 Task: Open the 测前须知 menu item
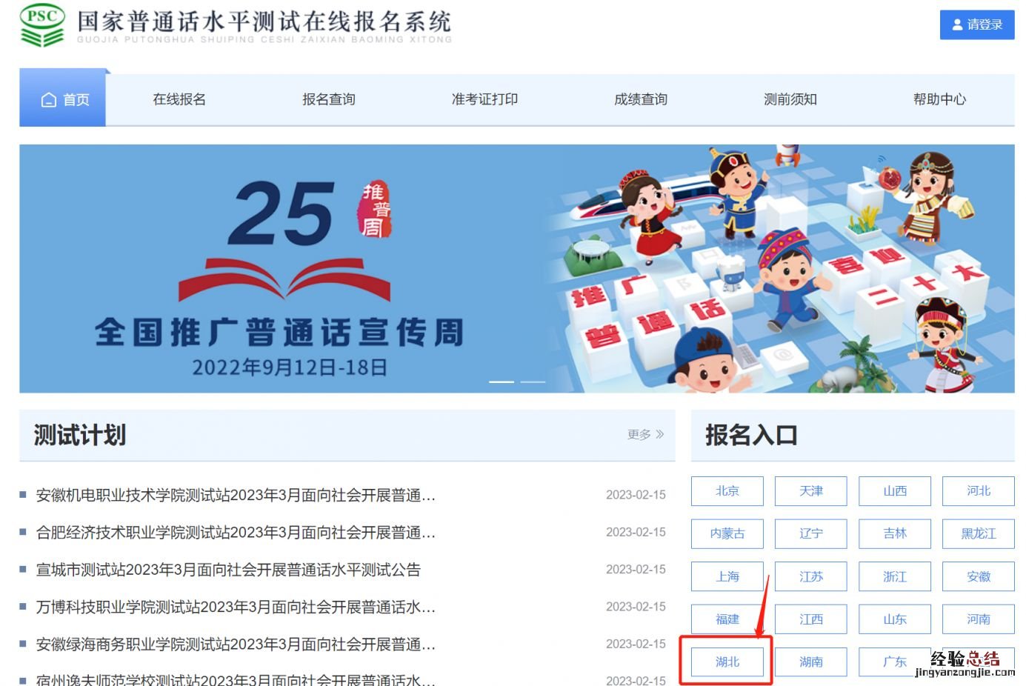[x=790, y=99]
